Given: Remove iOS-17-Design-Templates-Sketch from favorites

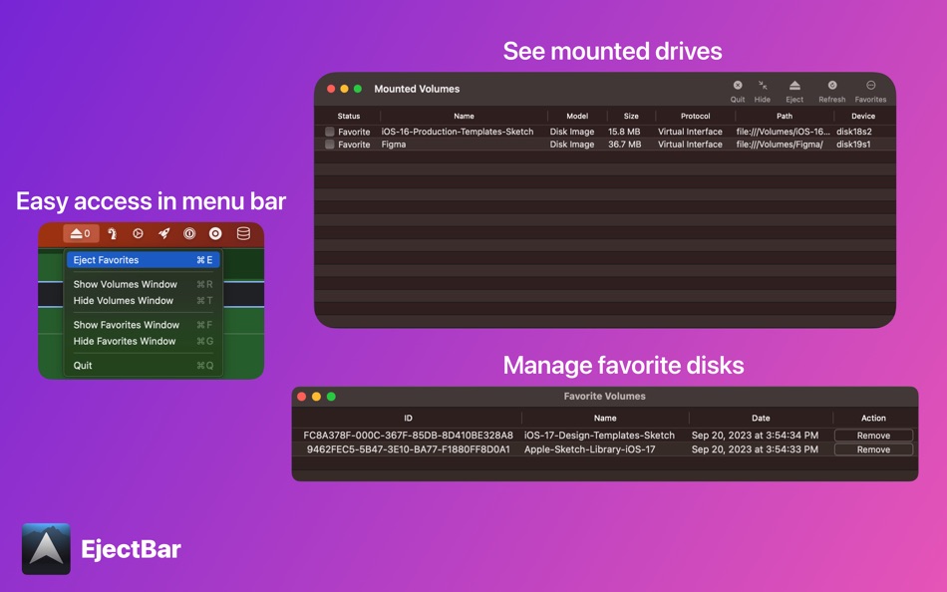Looking at the screenshot, I should pyautogui.click(x=873, y=436).
